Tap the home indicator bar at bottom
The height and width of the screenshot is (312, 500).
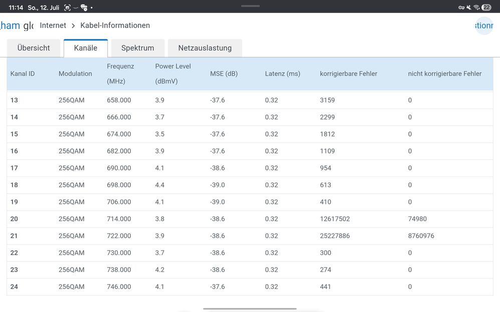249,308
